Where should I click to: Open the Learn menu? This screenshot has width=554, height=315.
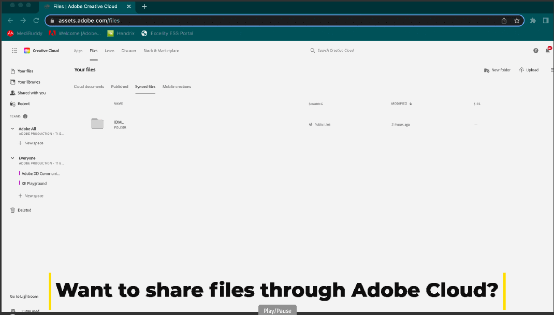(110, 51)
